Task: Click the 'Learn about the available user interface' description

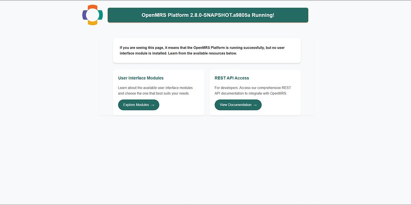Action: point(155,88)
